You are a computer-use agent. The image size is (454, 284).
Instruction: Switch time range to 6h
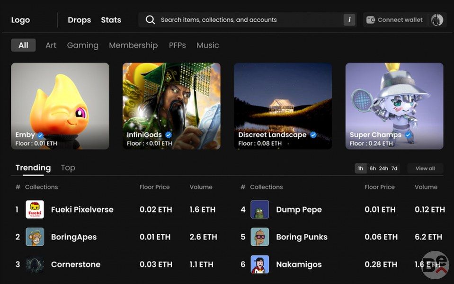[373, 169]
